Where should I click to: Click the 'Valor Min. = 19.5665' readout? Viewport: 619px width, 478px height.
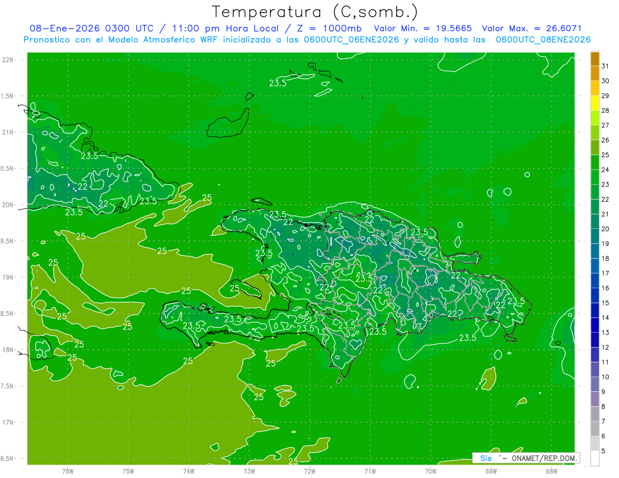(422, 28)
